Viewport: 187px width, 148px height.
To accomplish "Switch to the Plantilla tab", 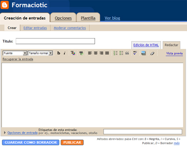I will pyautogui.click(x=88, y=18).
